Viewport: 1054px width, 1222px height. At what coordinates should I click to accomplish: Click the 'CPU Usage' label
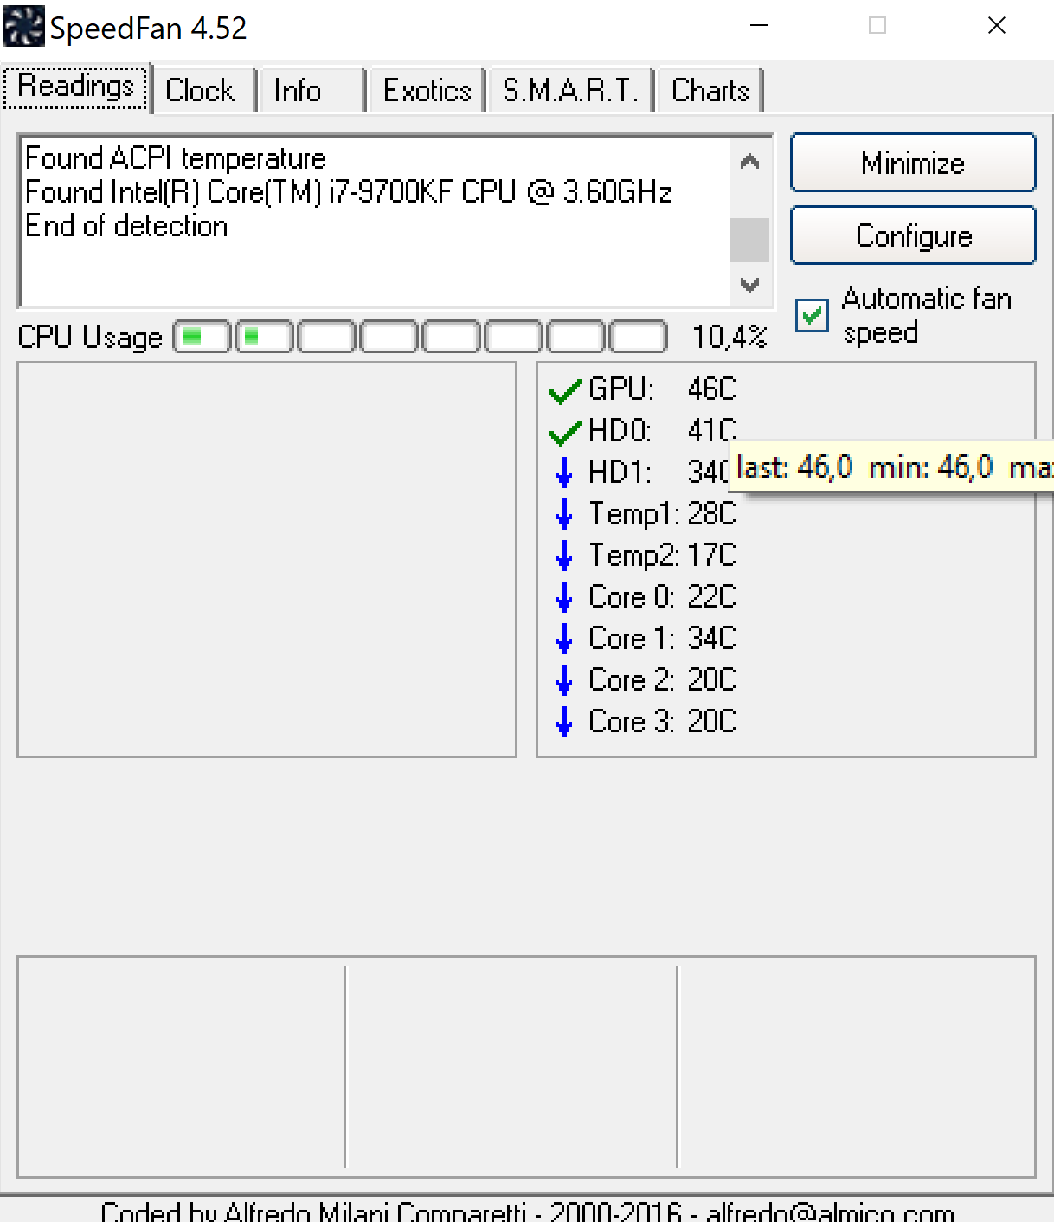90,337
